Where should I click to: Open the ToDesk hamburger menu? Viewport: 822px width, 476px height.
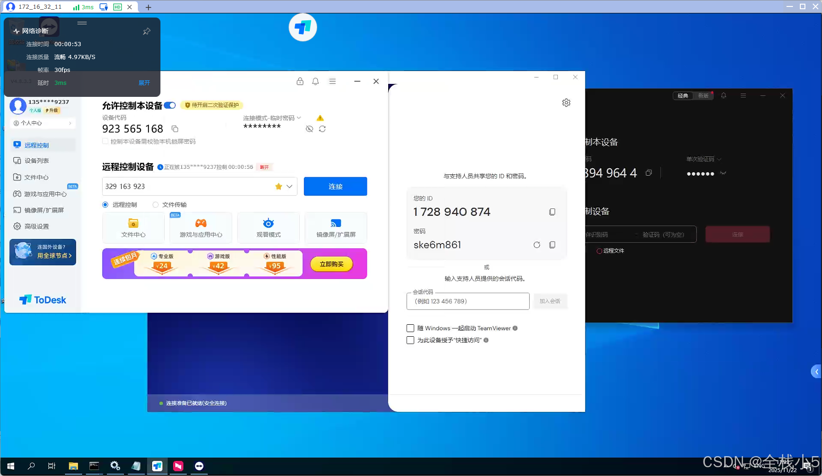pyautogui.click(x=332, y=81)
